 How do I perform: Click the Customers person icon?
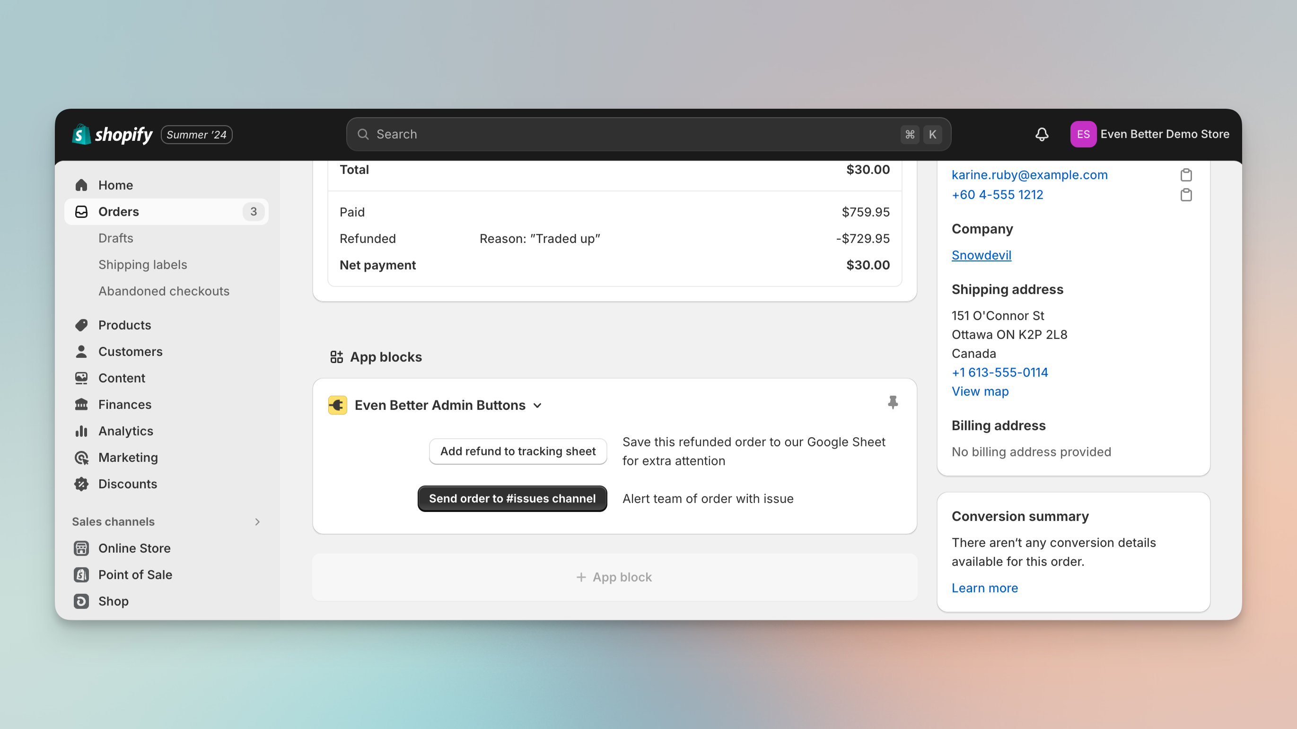[x=81, y=352]
